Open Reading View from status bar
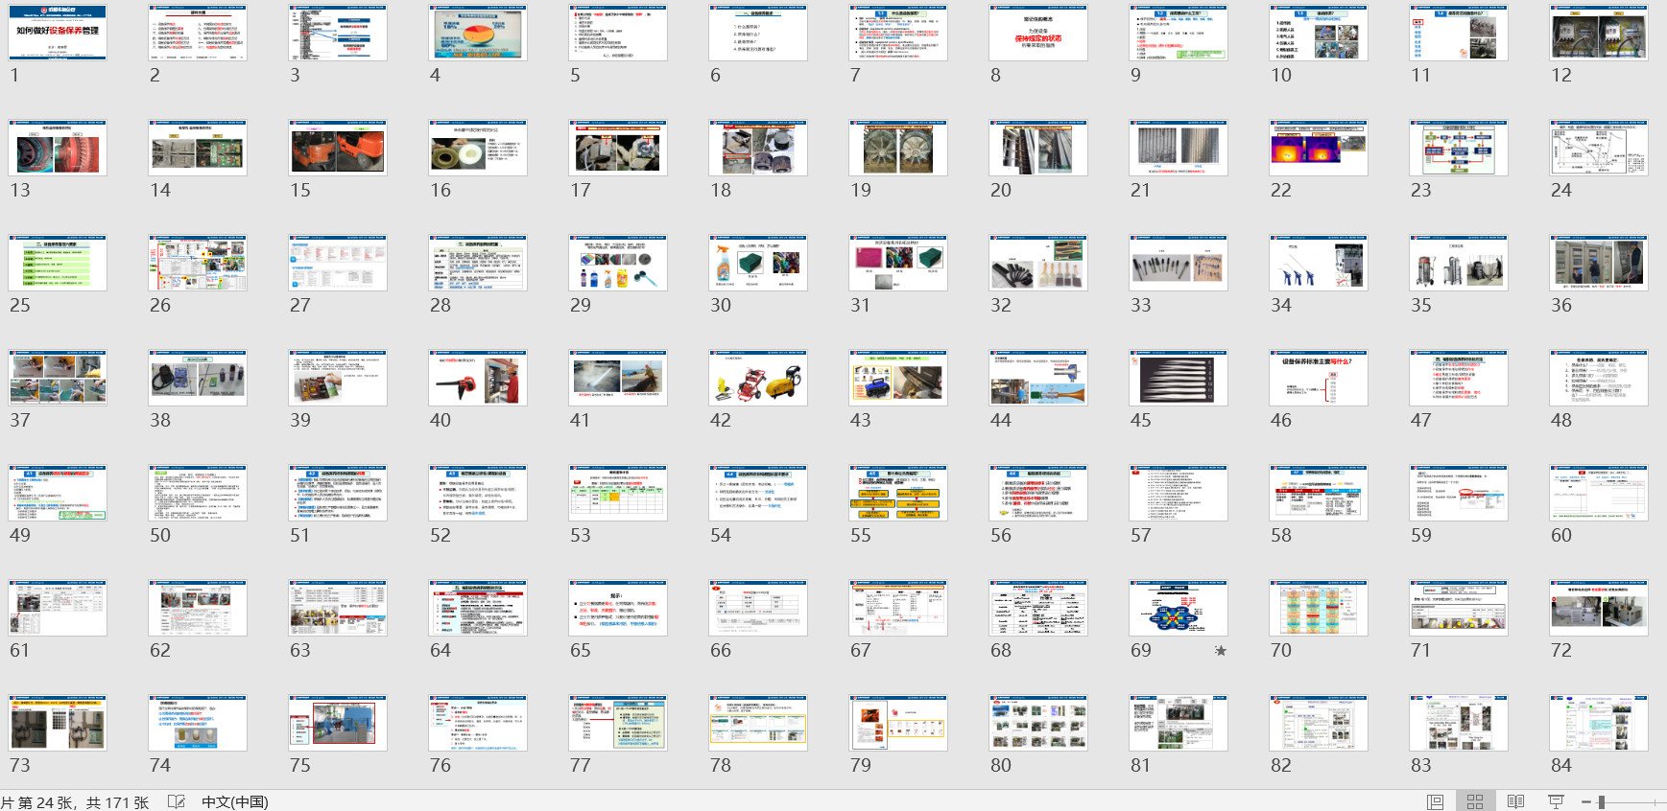Viewport: 1667px width, 811px height. point(1515,801)
